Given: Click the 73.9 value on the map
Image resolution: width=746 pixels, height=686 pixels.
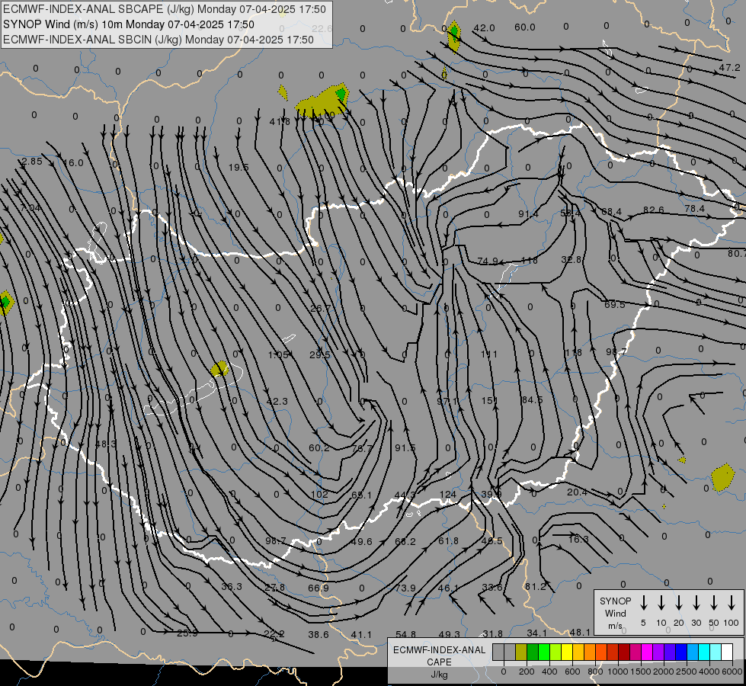Looking at the screenshot, I should (x=405, y=588).
